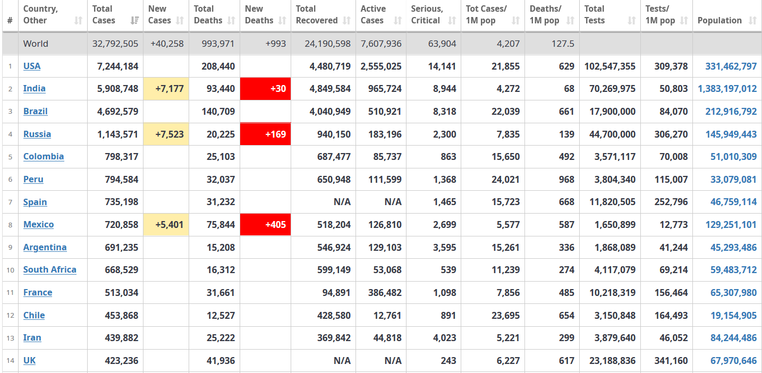
Task: Select USA total tests 102,547,355
Action: (610, 66)
